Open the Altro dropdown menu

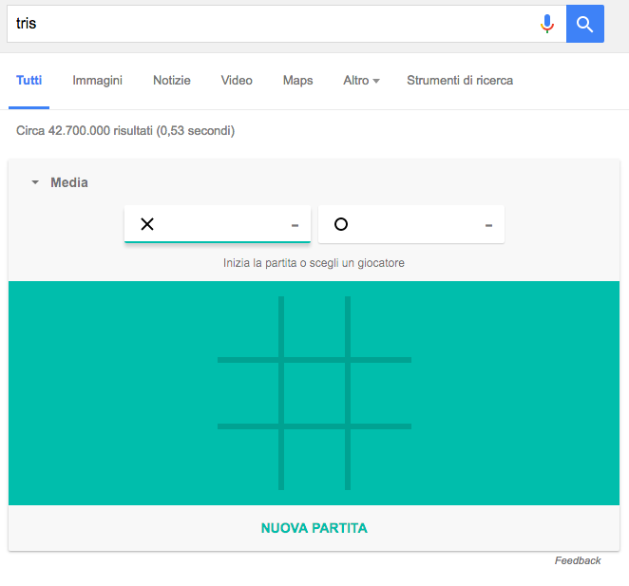pos(361,81)
